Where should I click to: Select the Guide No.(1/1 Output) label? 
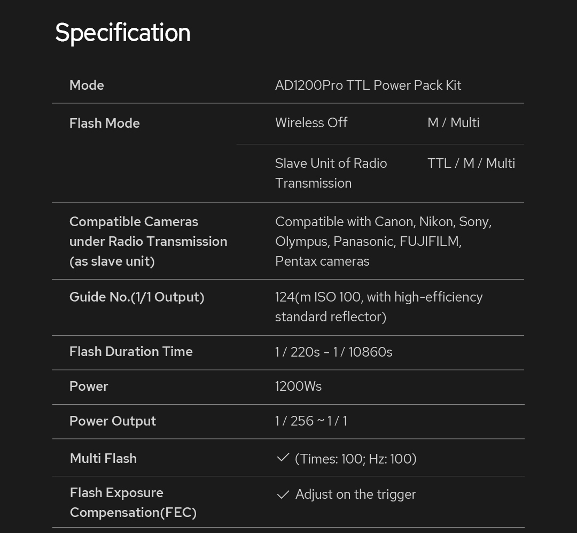pyautogui.click(x=137, y=297)
